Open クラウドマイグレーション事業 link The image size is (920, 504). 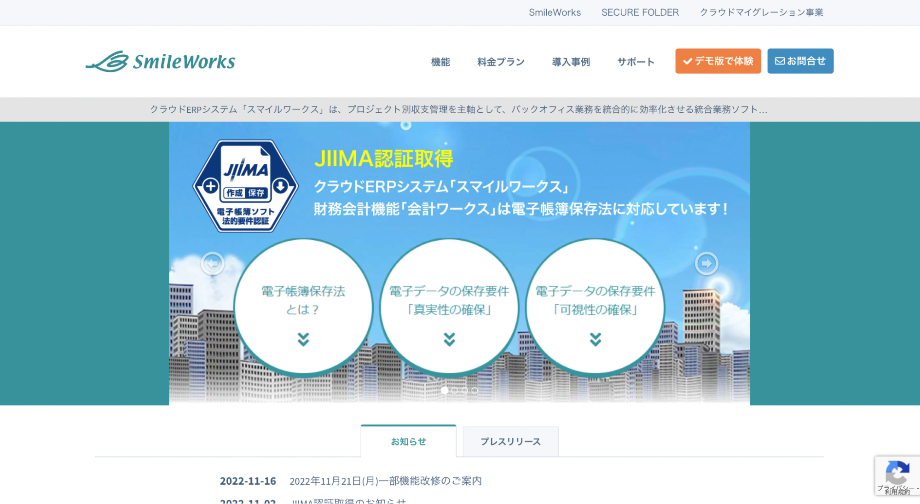click(762, 12)
